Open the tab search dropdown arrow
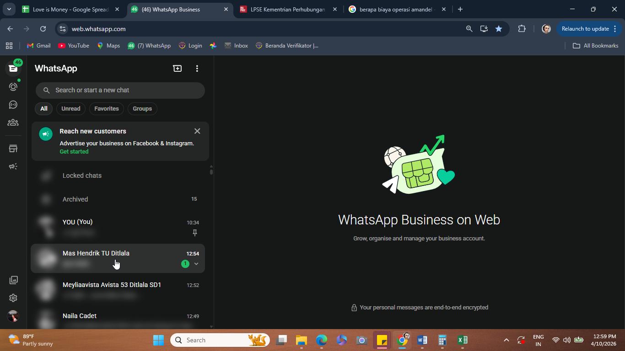This screenshot has width=625, height=351. [9, 9]
